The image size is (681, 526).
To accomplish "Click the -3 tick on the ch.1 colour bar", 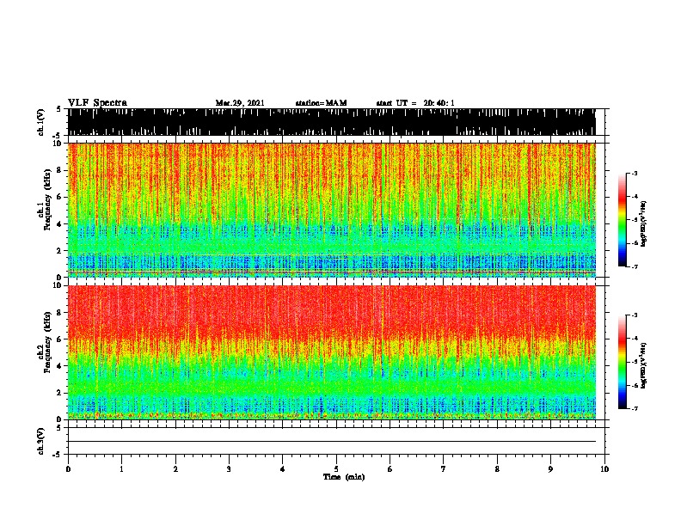I will click(x=634, y=173).
